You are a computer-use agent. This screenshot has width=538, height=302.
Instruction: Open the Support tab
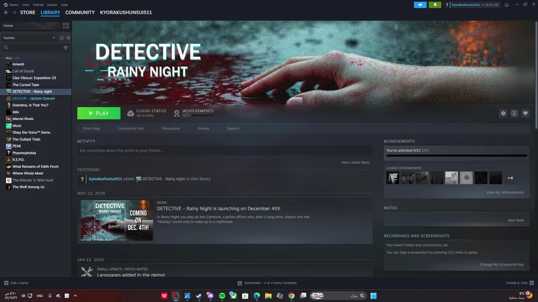pos(233,128)
